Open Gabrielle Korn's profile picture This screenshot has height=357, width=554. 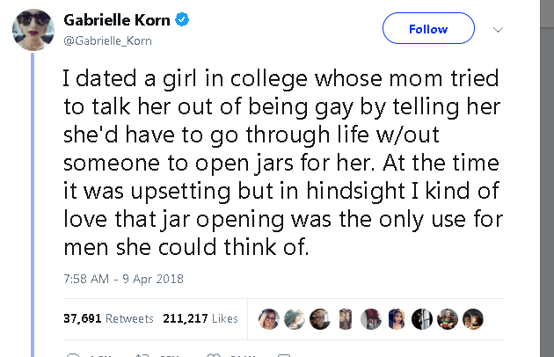33,30
